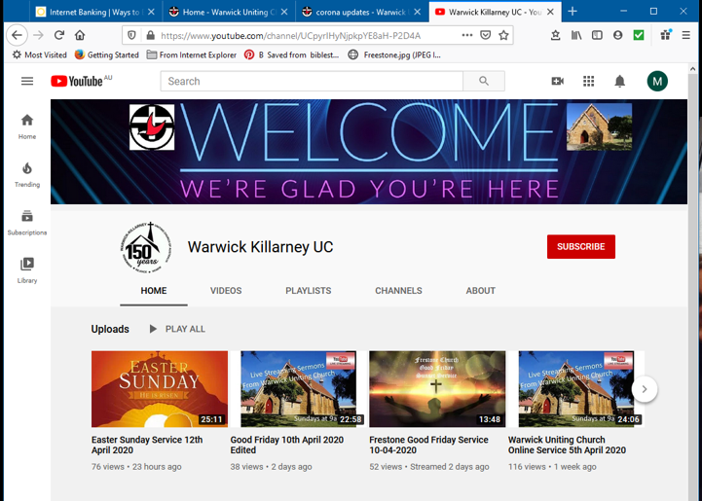Open Firefox hamburger application menu

pos(685,35)
